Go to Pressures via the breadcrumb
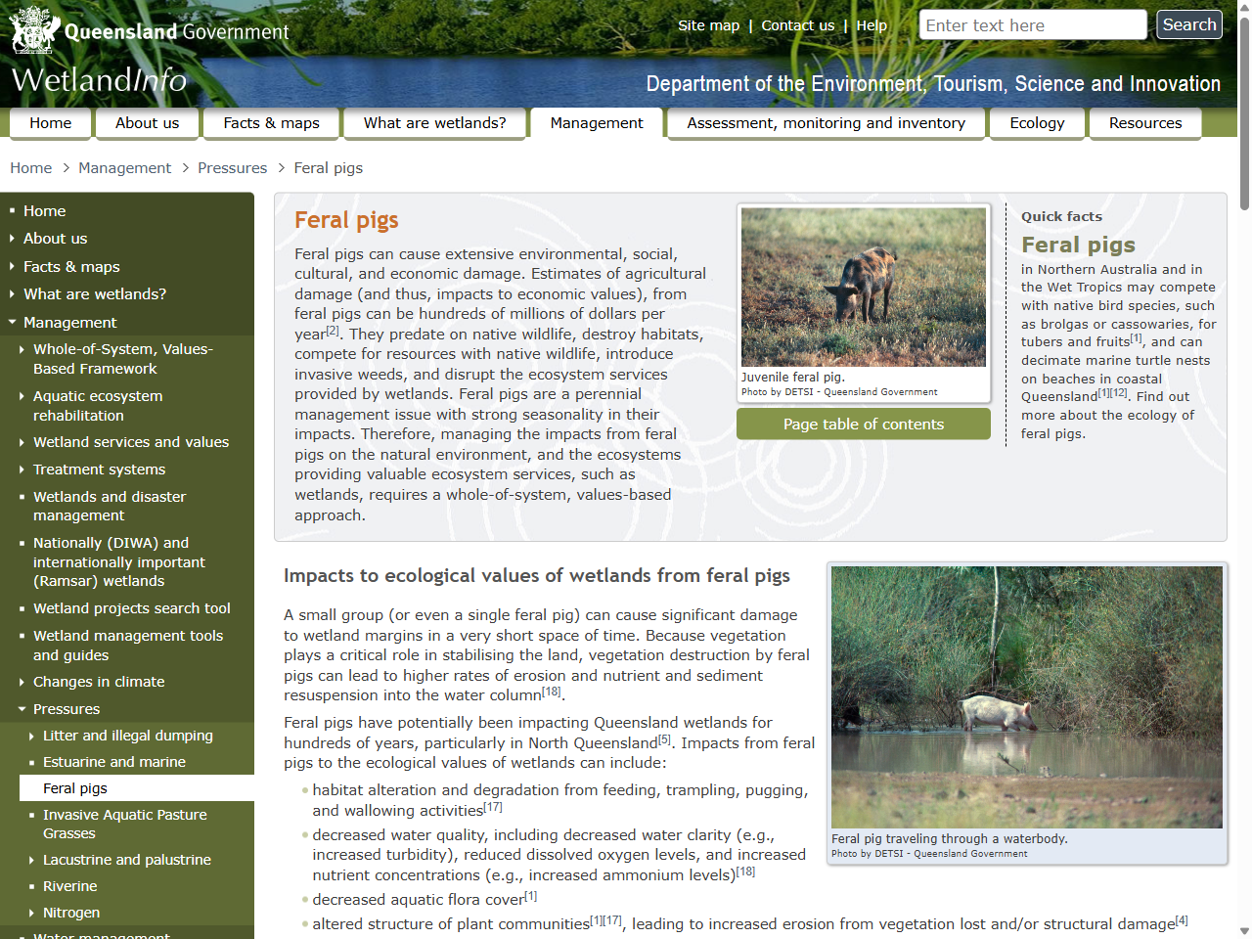This screenshot has height=939, width=1252. click(x=233, y=167)
